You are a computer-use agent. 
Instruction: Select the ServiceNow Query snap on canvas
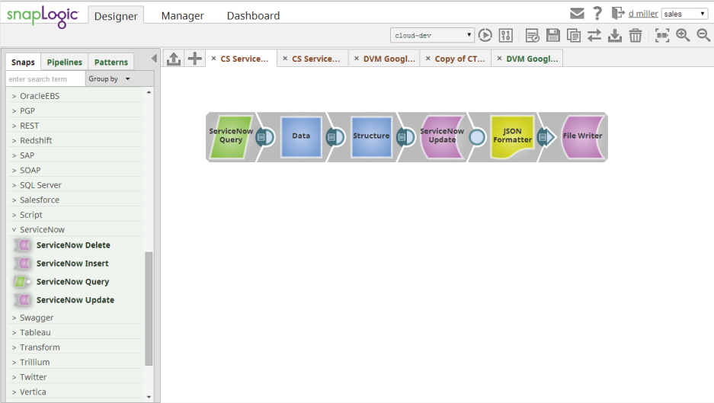(x=230, y=136)
